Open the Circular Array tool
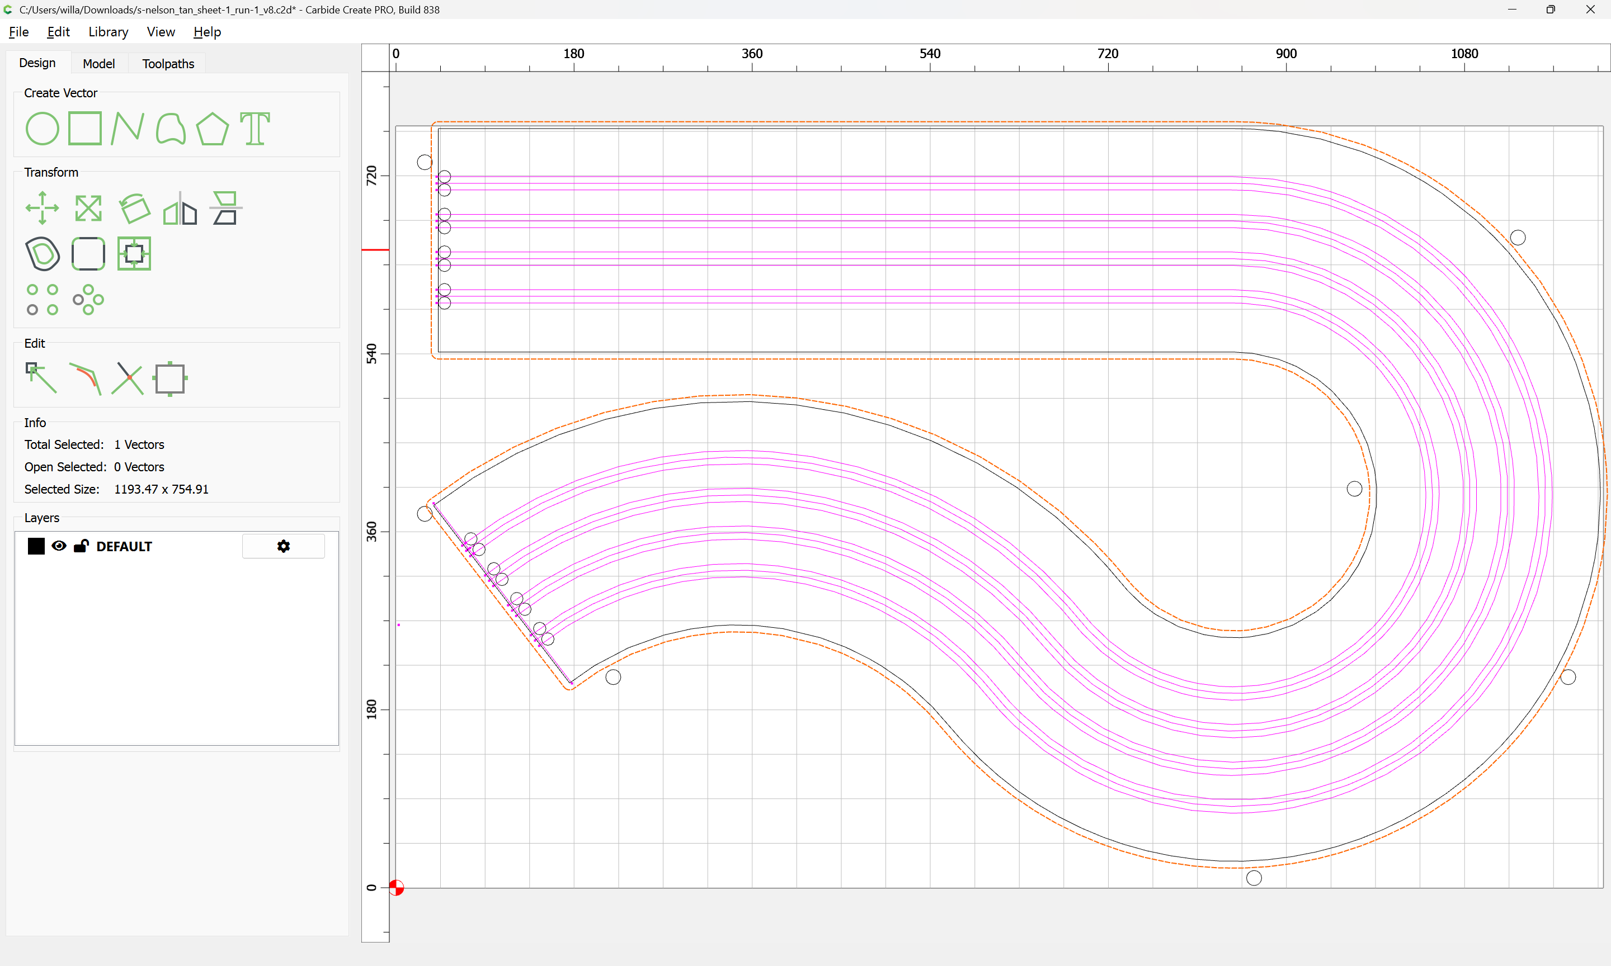The image size is (1611, 966). coord(88,300)
